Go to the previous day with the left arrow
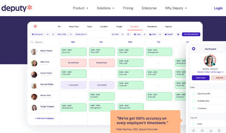226x133 pixels. tap(53, 35)
